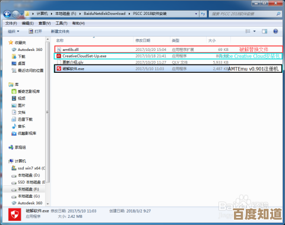Click amtlib.dll file icon

(59, 50)
